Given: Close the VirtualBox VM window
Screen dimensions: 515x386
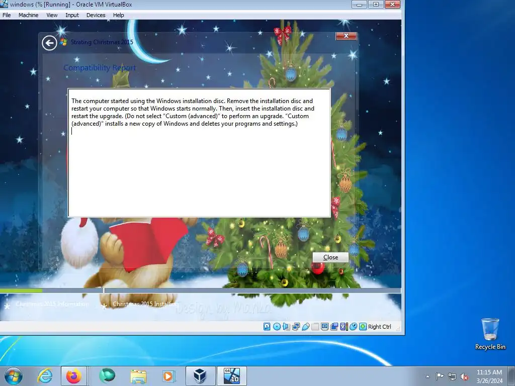Looking at the screenshot, I should (x=392, y=4).
